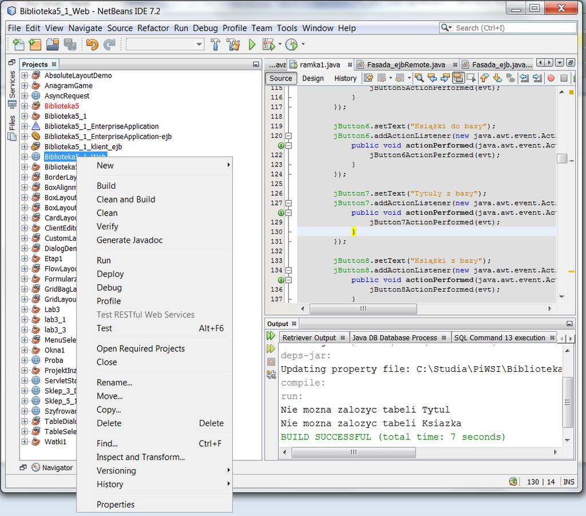Choose Properties in the context menu

116,505
